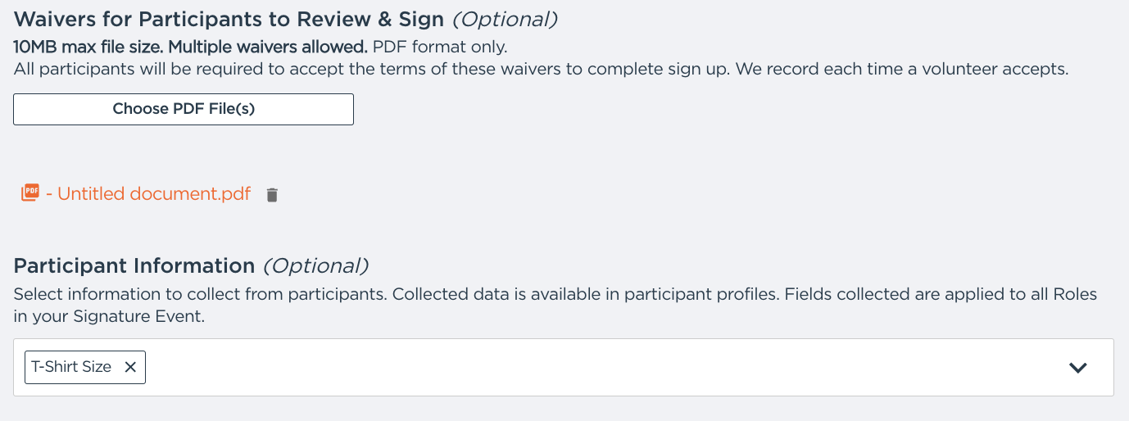Click the in your Signature Event text line
The width and height of the screenshot is (1129, 421).
(x=109, y=316)
